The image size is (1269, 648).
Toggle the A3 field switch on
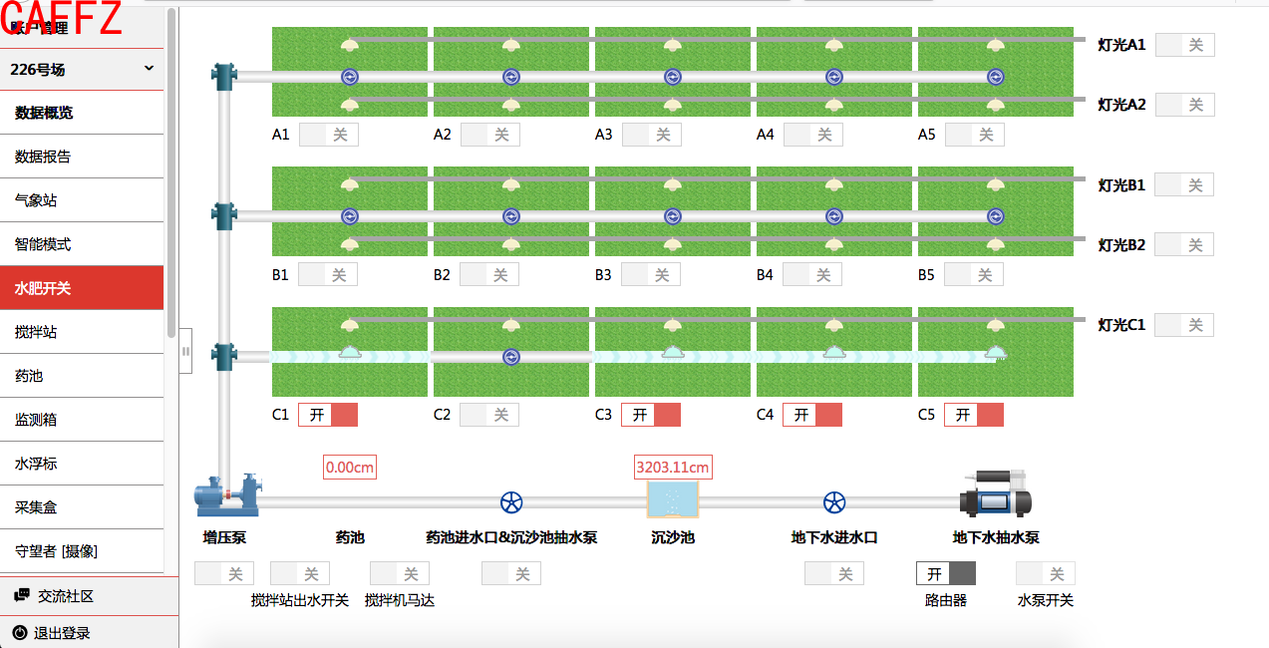coord(651,135)
